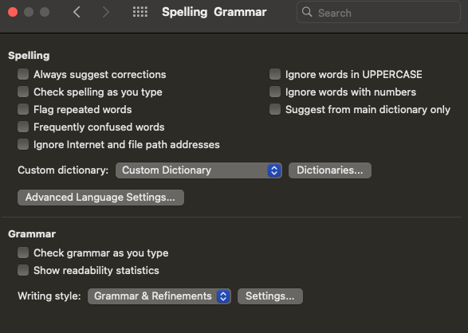
Task: Enable Check spelling as you type
Action: 23,92
